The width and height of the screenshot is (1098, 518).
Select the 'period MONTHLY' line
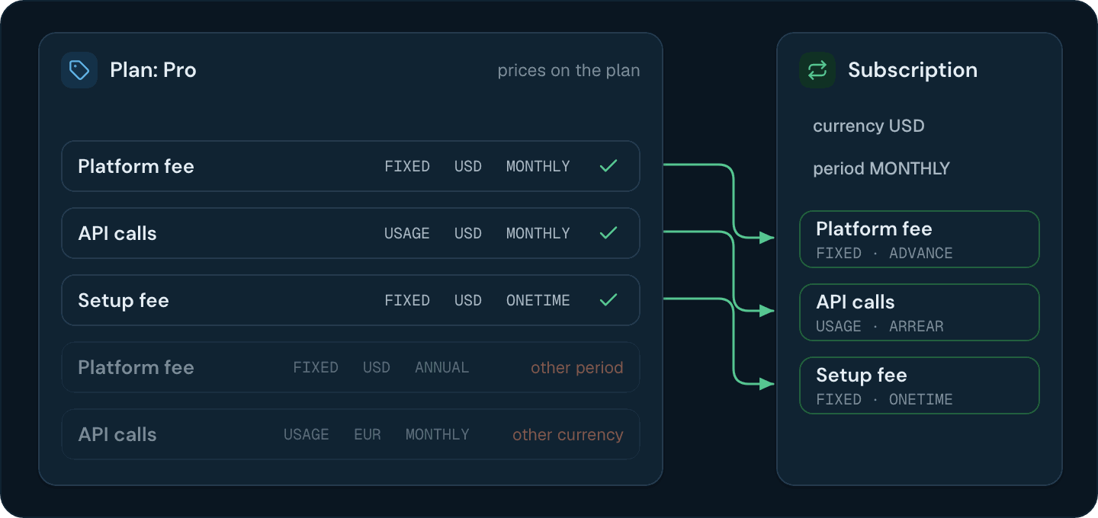click(x=881, y=168)
